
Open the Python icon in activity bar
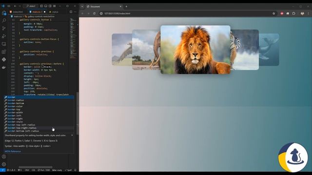click(4, 59)
